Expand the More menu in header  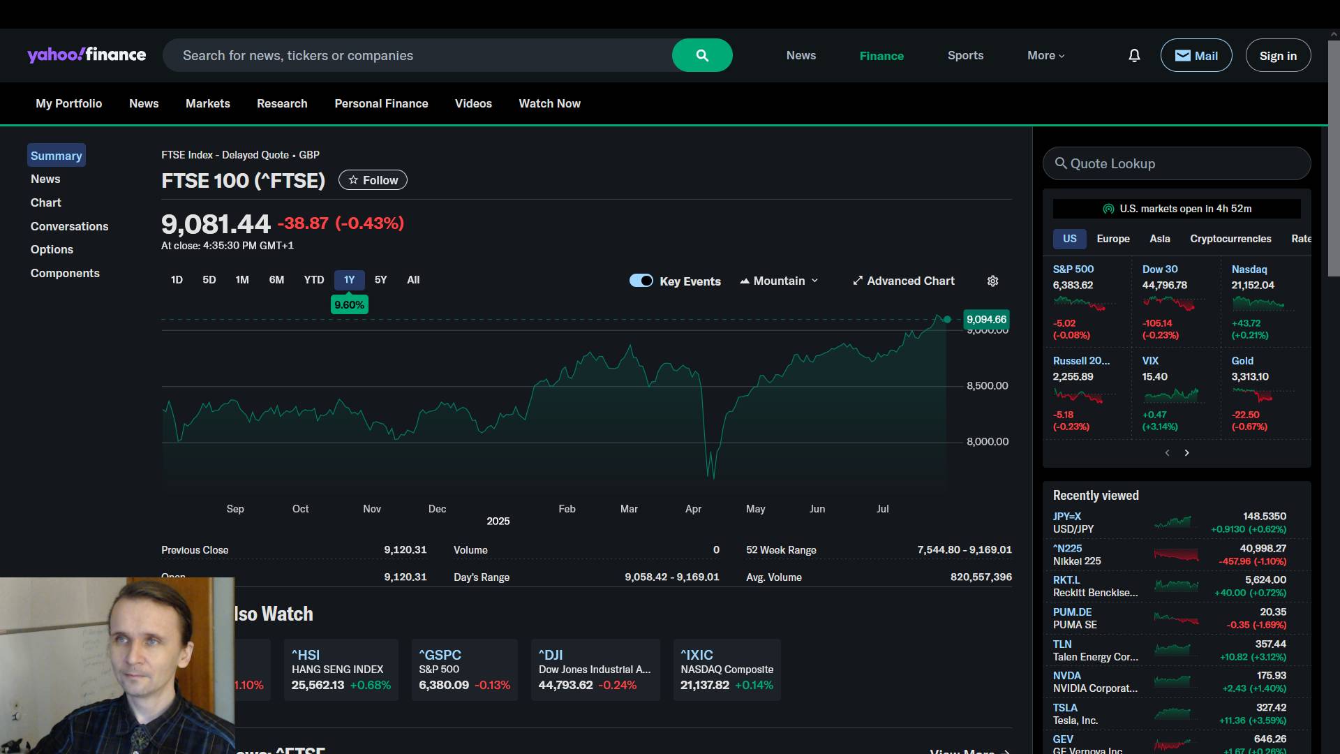(x=1045, y=55)
